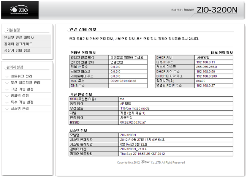This screenshot has width=247, height=178.
Task: Open 무선 네트워크 관리 menu label
Action: coord(25,83)
